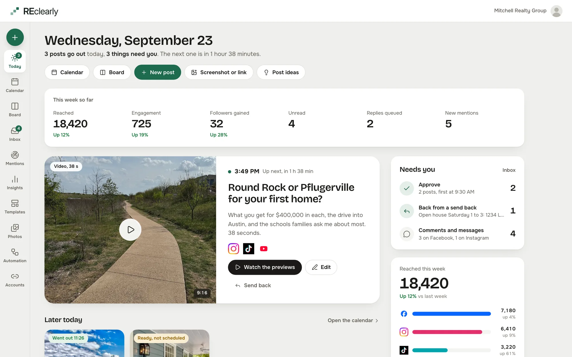
Task: Click the Followers gained 32 stat
Action: (229, 124)
